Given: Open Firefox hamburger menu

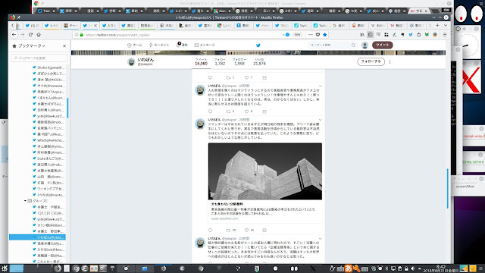Looking at the screenshot, I should (445, 35).
